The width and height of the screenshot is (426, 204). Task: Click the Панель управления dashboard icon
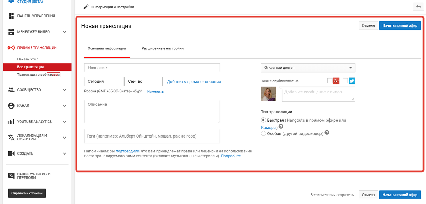point(11,16)
